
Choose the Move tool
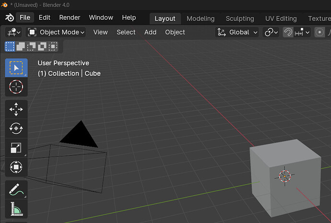click(x=16, y=109)
